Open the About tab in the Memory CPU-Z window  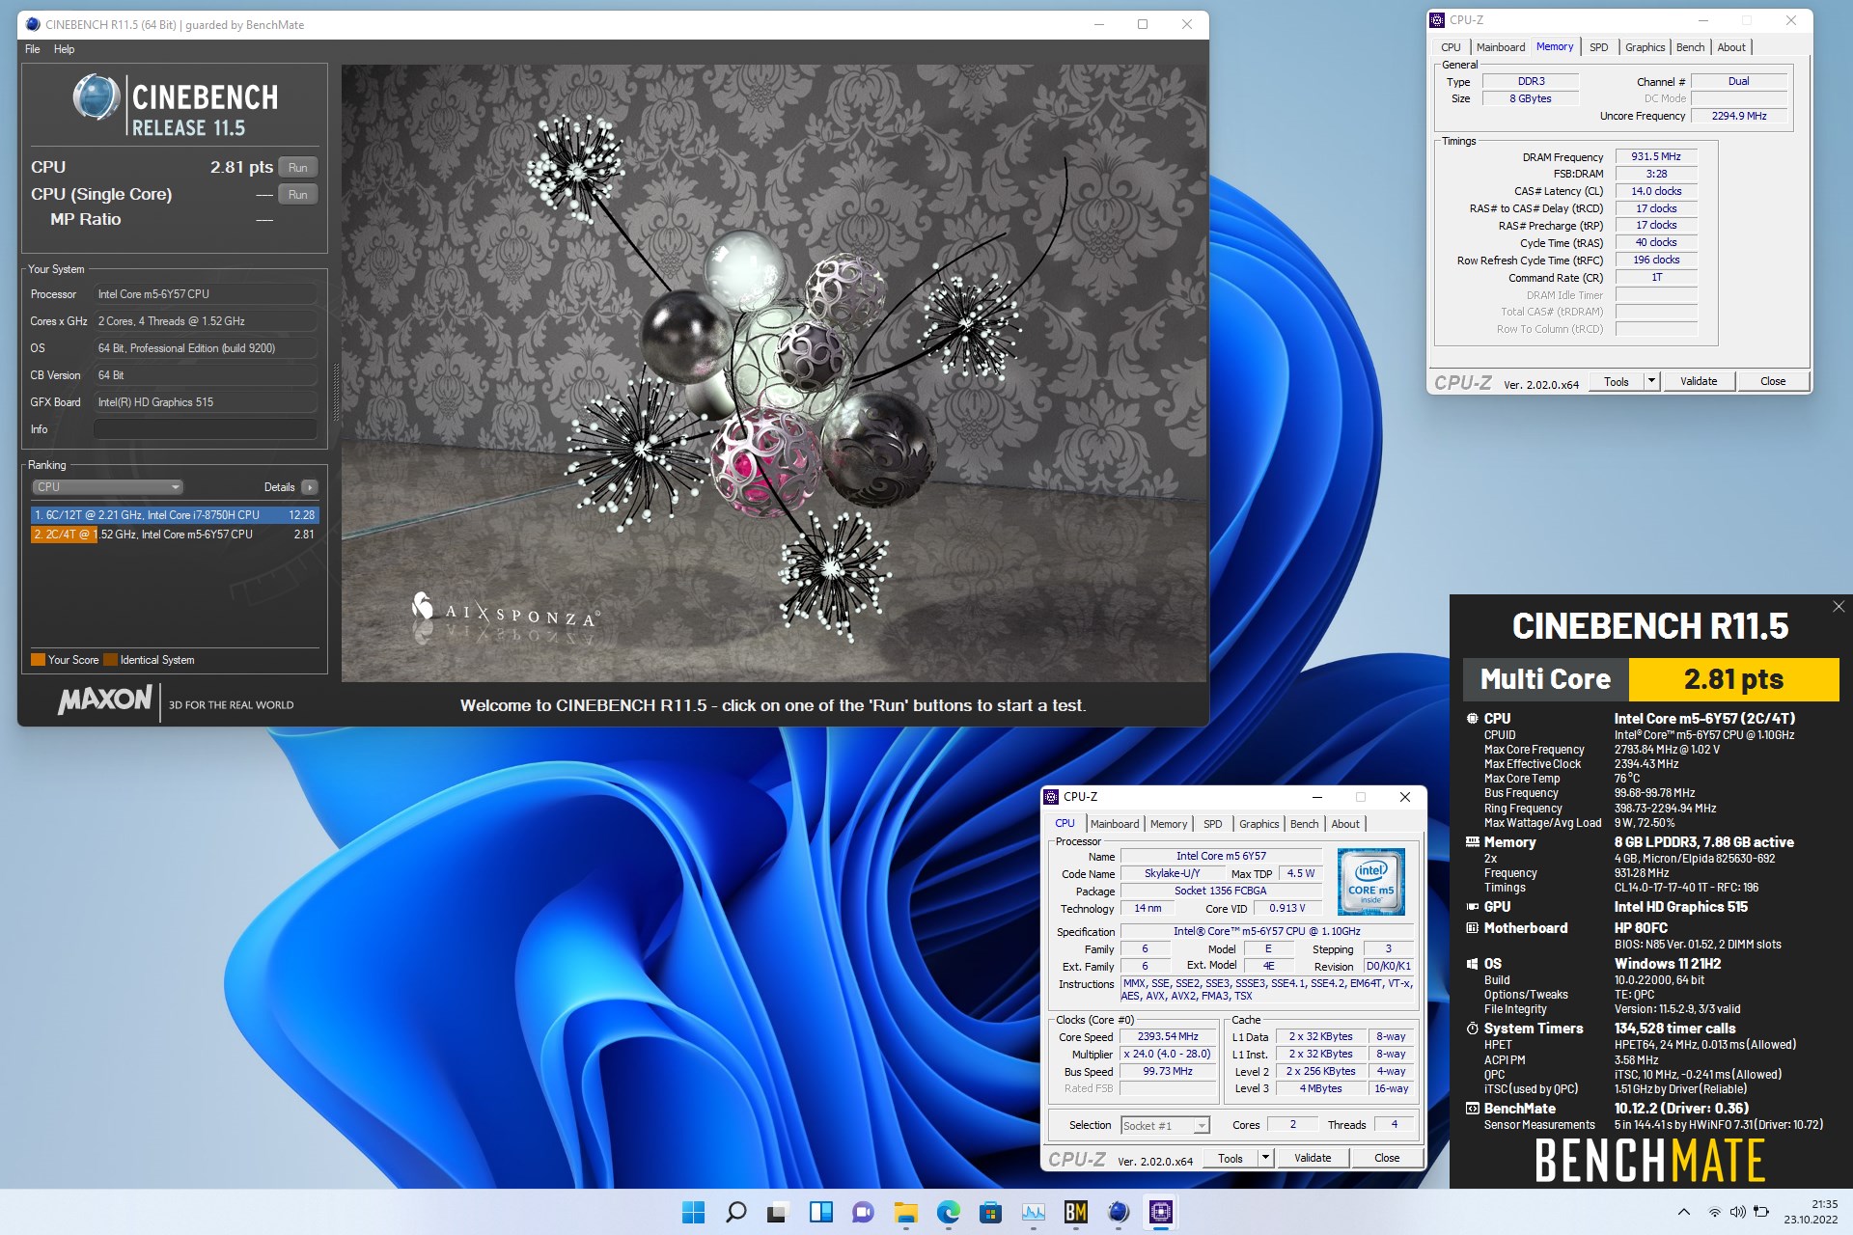point(1731,47)
